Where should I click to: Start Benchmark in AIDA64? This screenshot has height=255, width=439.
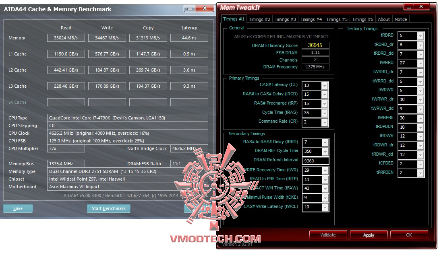(109, 209)
